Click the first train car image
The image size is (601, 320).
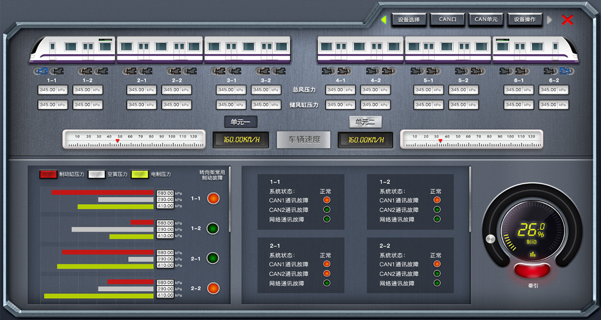(73, 49)
